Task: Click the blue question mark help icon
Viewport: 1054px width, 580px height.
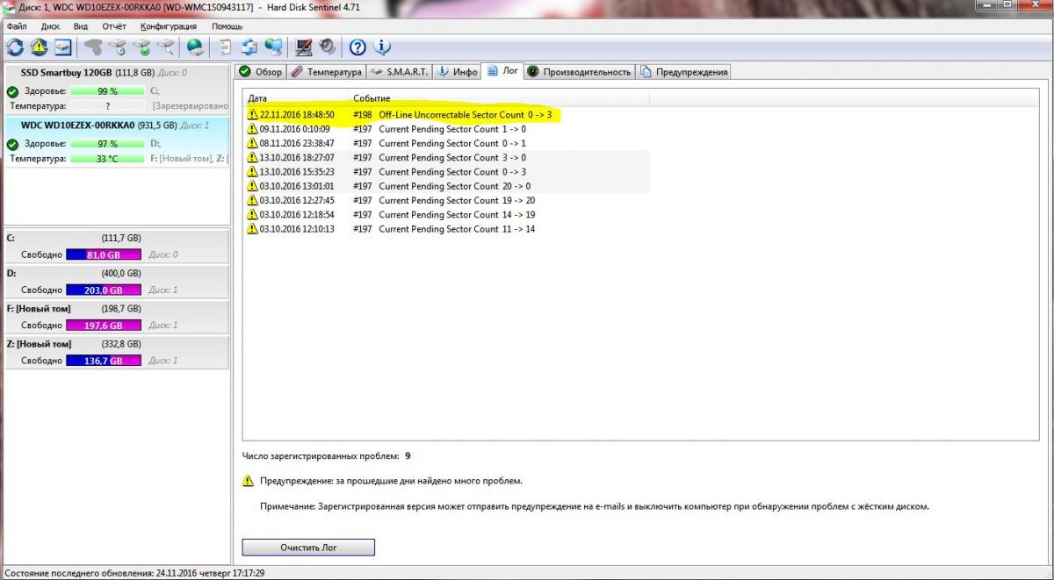Action: click(x=357, y=47)
